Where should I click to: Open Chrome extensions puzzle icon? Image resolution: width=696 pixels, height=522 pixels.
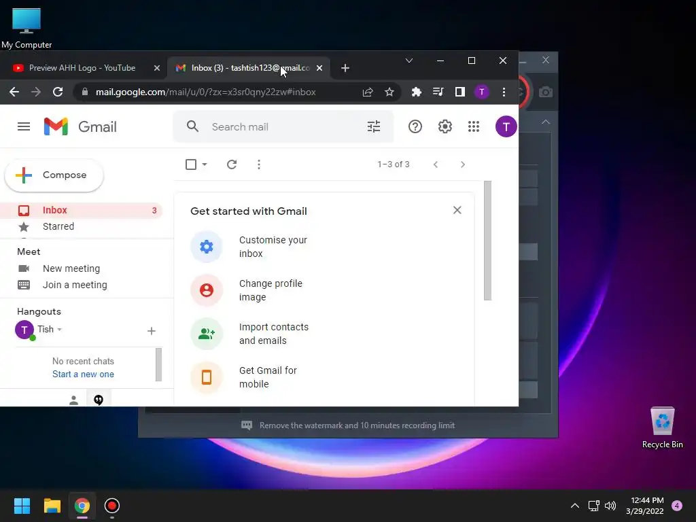417,92
